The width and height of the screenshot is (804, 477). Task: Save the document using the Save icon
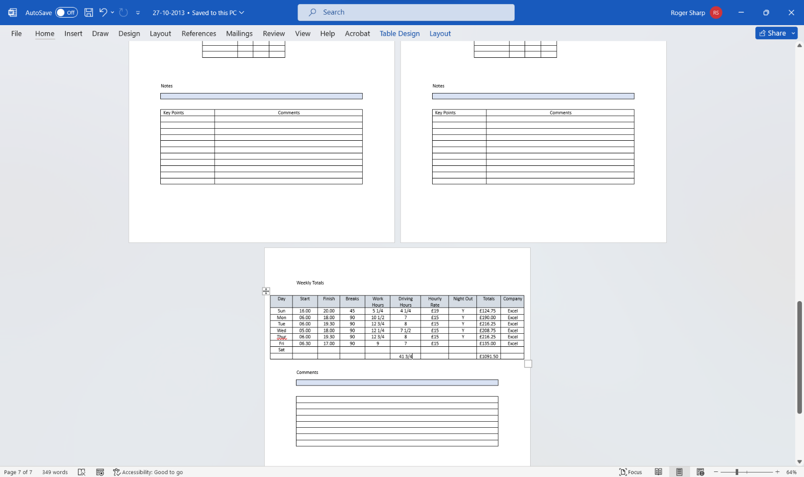click(88, 12)
